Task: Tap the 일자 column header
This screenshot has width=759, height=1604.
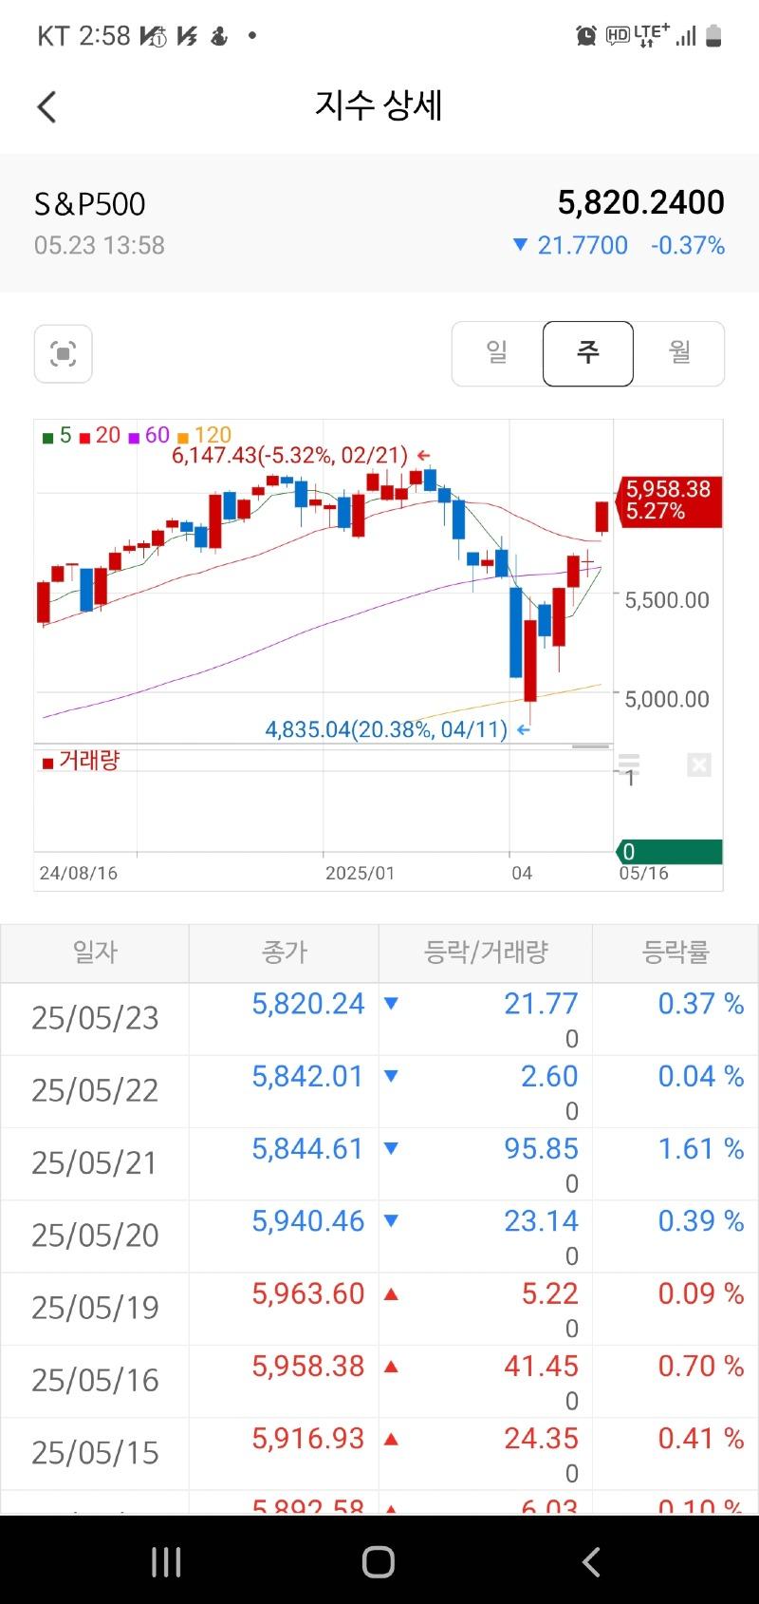Action: 95,953
